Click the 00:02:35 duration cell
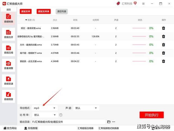 (75, 36)
